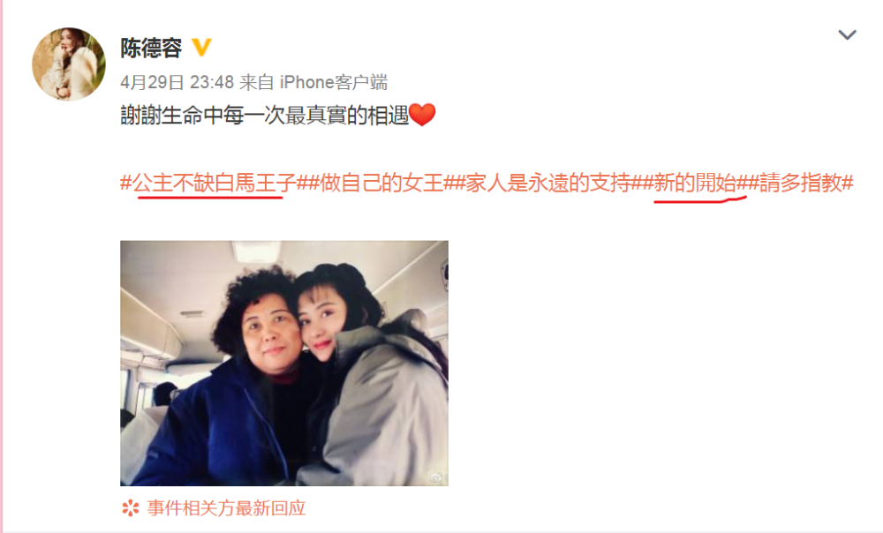The height and width of the screenshot is (533, 883).
Task: Expand the post options chevron
Action: [847, 35]
